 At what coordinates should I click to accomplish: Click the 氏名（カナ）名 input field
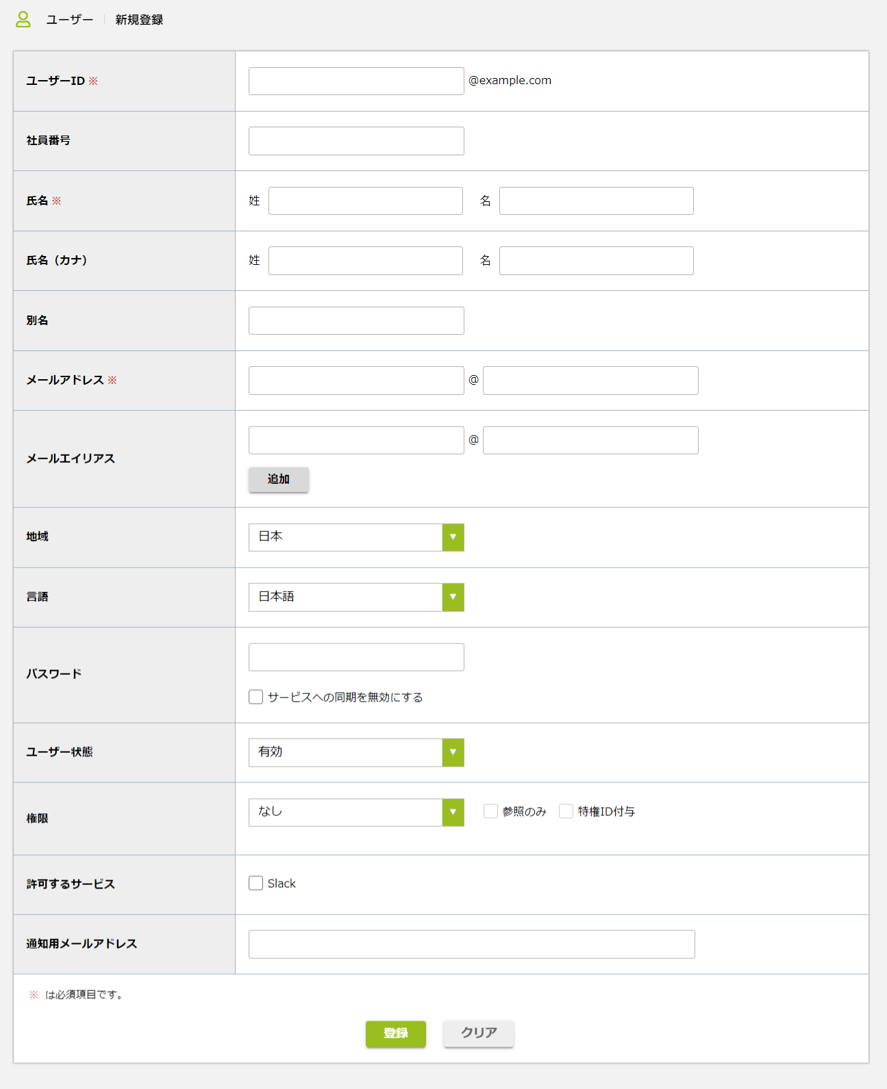pyautogui.click(x=597, y=261)
